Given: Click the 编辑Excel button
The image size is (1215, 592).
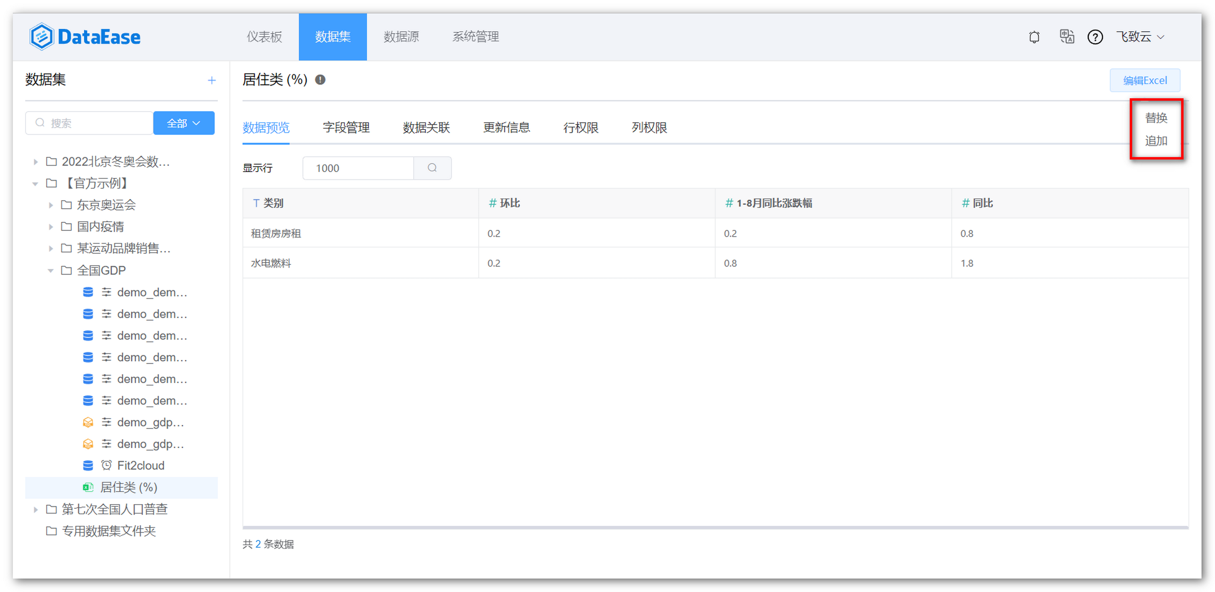Looking at the screenshot, I should point(1145,80).
